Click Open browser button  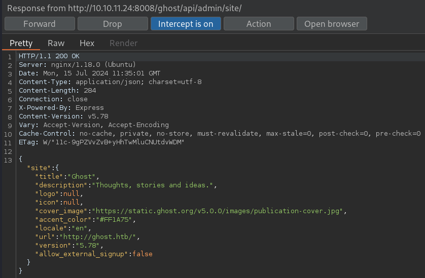tap(332, 24)
